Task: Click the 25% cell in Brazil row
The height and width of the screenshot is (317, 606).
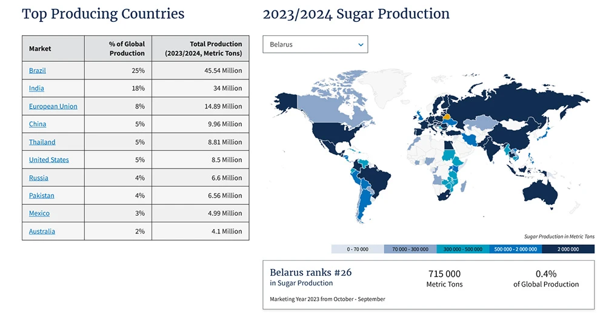Action: point(118,70)
